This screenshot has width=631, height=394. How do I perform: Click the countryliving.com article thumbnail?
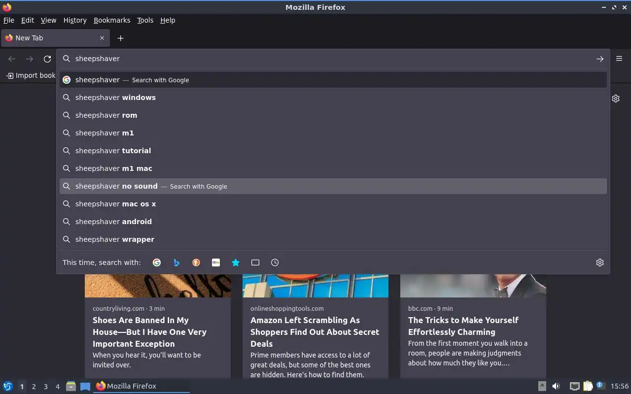coord(158,286)
